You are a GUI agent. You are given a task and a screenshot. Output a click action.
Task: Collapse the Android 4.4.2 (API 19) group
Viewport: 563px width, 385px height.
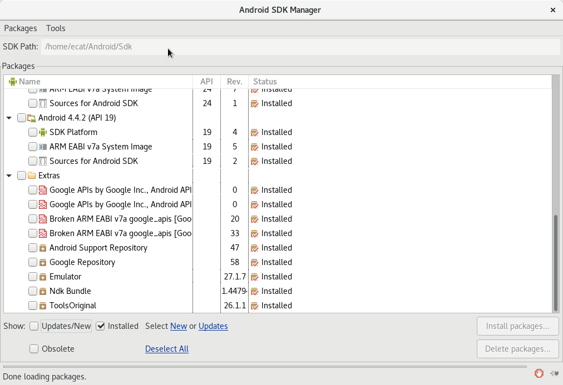(9, 118)
